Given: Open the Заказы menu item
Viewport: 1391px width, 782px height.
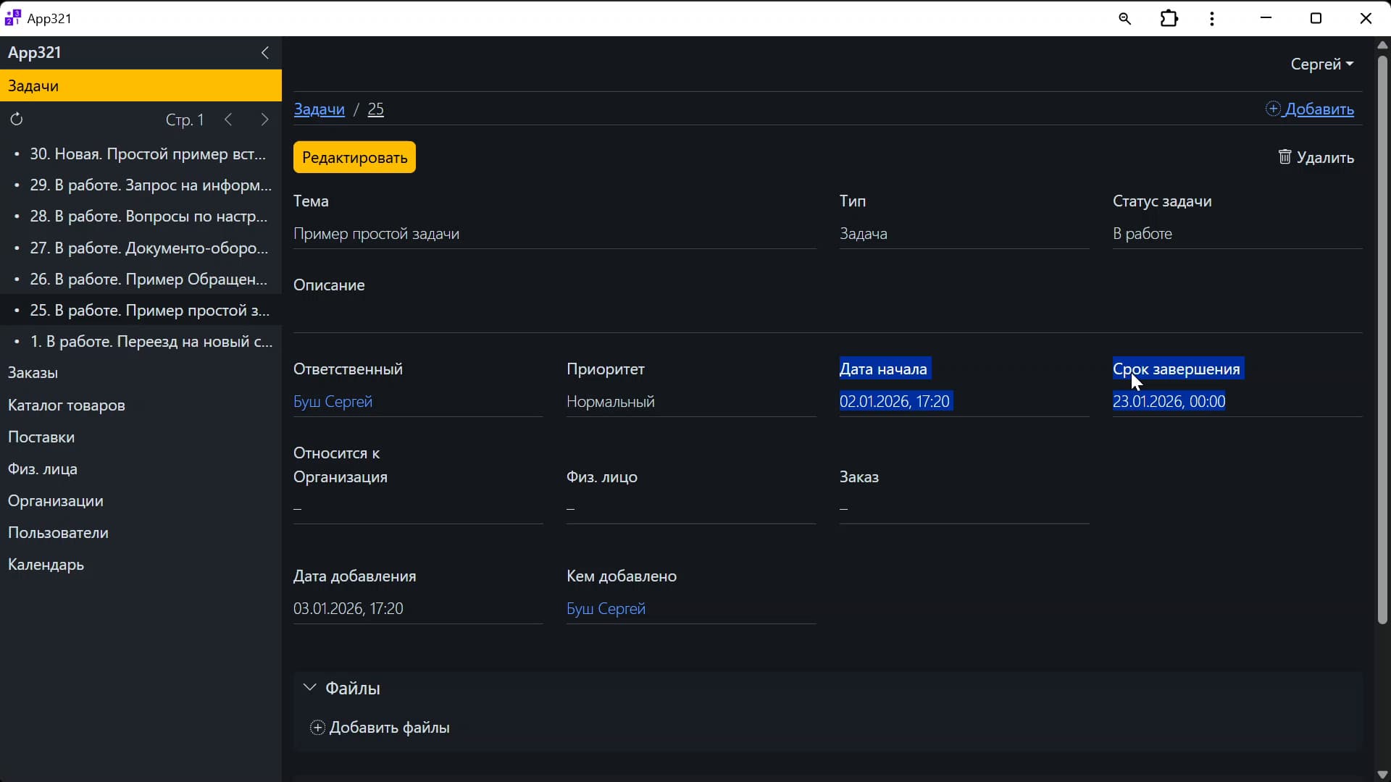Looking at the screenshot, I should (x=33, y=373).
